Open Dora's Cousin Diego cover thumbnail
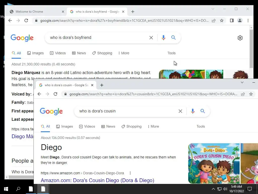This screenshot has height=194, width=258. [x=214, y=163]
